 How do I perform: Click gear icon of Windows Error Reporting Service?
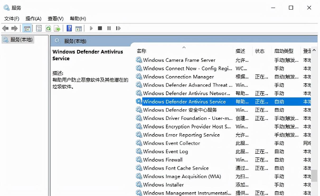click(139, 135)
